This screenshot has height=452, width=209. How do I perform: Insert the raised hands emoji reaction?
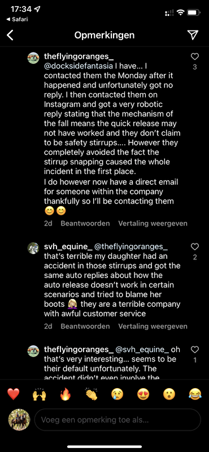click(39, 394)
